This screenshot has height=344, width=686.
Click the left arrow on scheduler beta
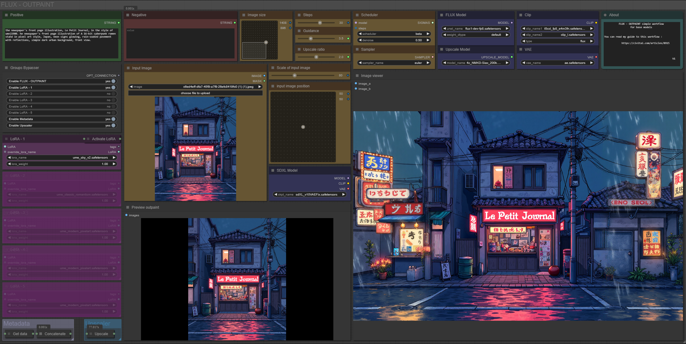[360, 34]
